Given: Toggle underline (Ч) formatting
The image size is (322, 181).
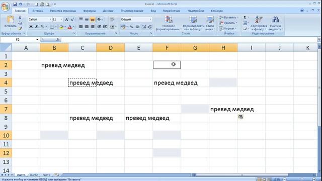Looking at the screenshot, I should click(42, 27).
